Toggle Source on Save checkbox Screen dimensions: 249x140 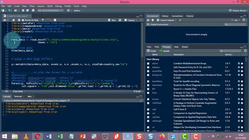23,20
